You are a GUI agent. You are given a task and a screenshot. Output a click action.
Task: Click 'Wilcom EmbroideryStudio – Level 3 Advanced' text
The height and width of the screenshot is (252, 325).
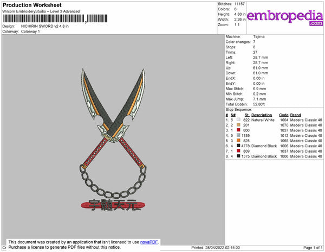pos(41,11)
